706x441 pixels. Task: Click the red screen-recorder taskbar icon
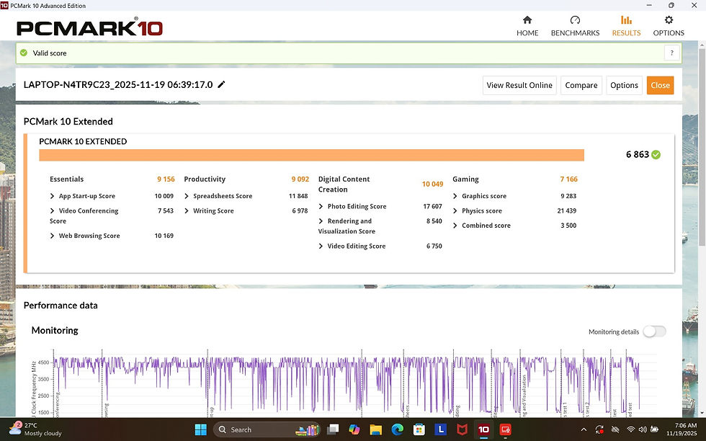(x=506, y=429)
